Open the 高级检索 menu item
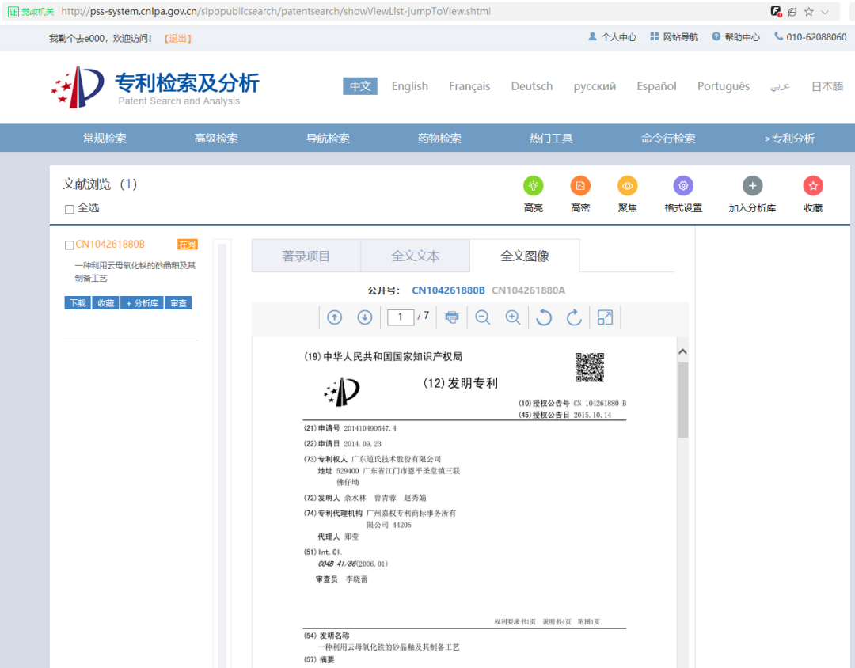855x668 pixels. point(216,138)
